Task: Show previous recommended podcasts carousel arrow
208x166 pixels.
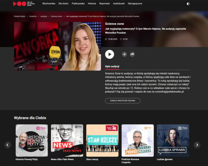Action: click(x=8, y=145)
